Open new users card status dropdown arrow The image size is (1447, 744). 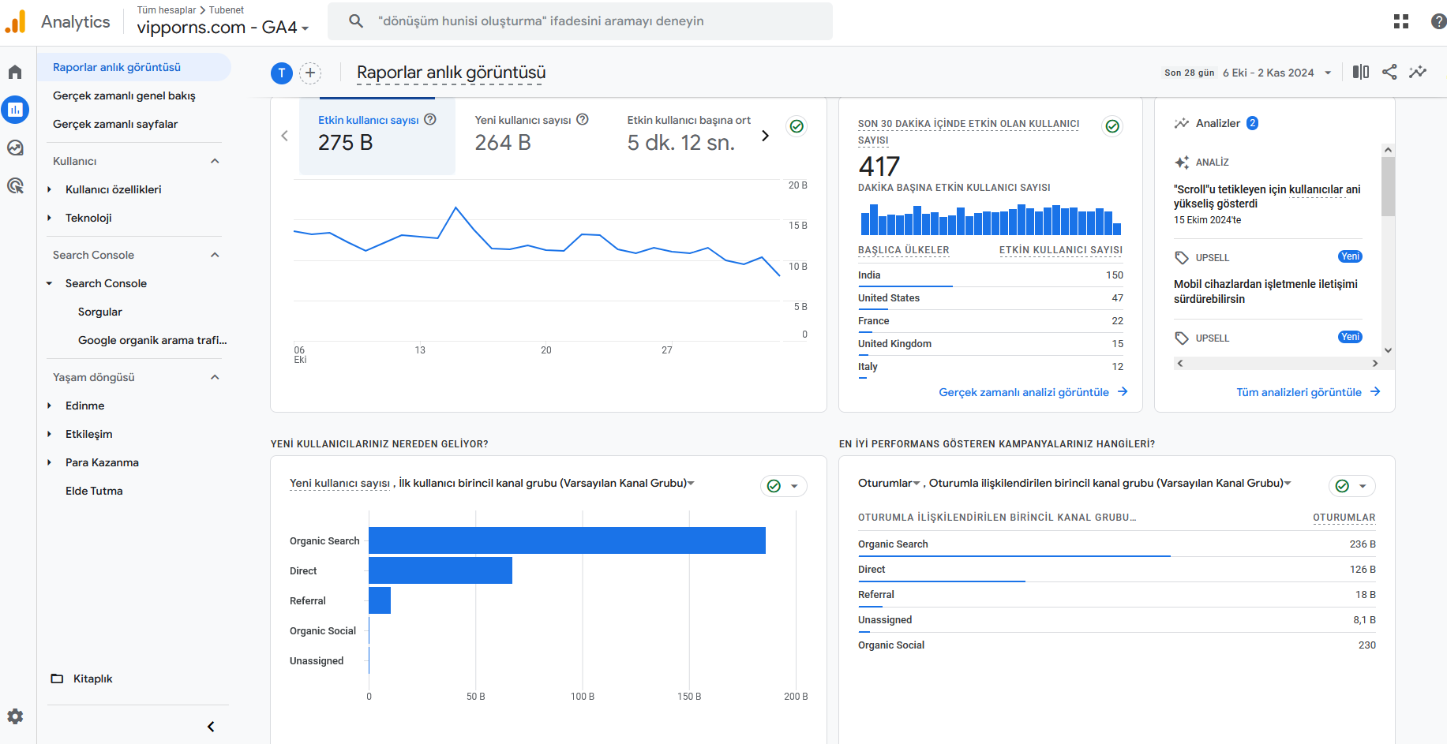pyautogui.click(x=794, y=486)
